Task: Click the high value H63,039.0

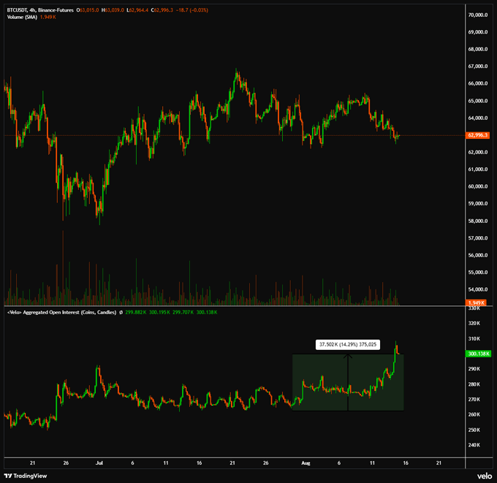Action: (x=113, y=10)
